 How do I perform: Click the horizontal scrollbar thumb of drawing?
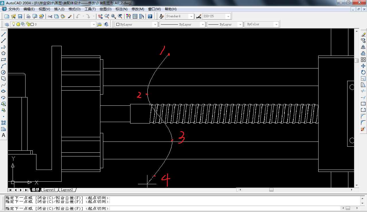[271, 190]
